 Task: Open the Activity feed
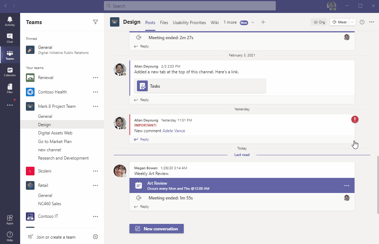click(10, 21)
